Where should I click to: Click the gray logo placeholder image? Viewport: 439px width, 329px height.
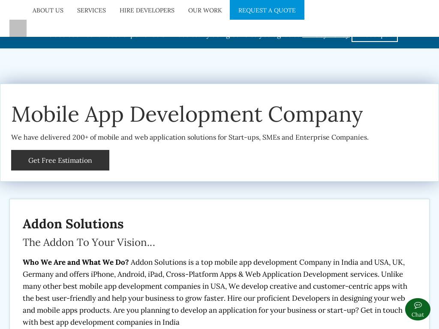coord(18,28)
